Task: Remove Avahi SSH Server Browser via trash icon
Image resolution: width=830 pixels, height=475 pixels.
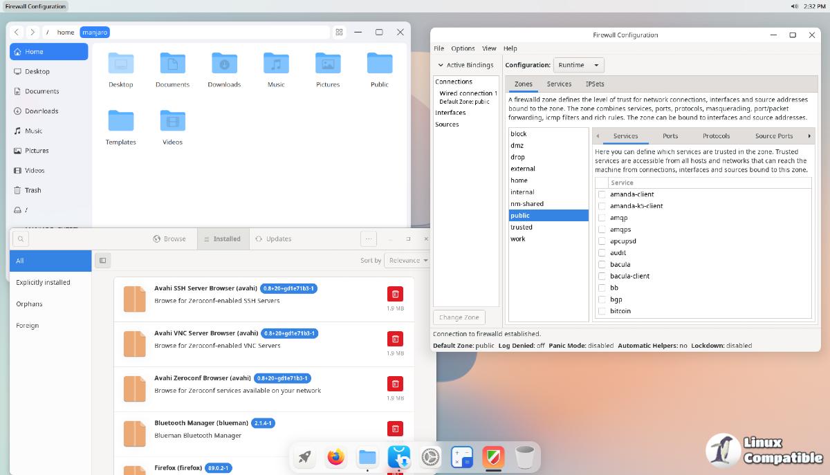Action: (x=395, y=294)
